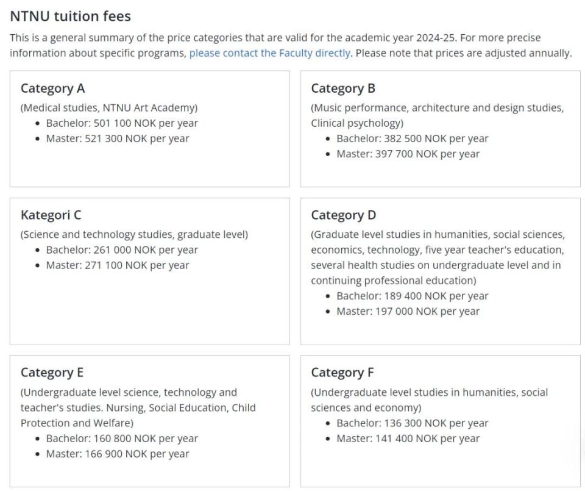585x491 pixels.
Task: Click Category F Bachelor 136 300 NOK line
Action: tap(413, 423)
